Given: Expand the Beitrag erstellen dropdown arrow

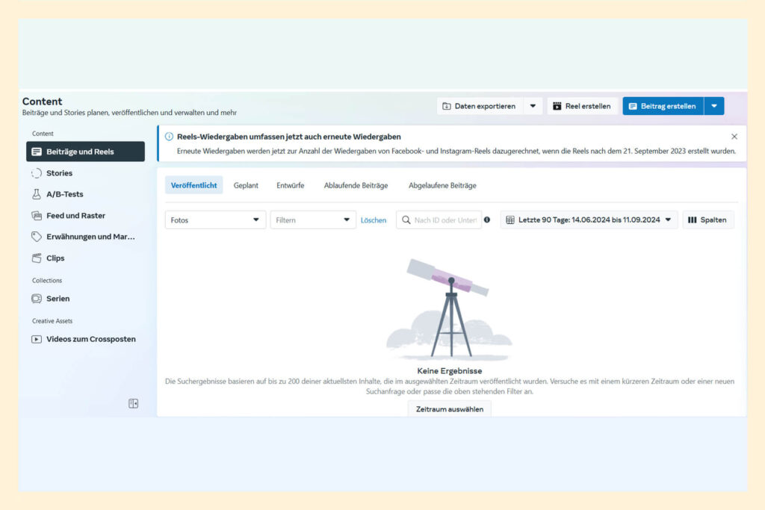Looking at the screenshot, I should [x=714, y=106].
